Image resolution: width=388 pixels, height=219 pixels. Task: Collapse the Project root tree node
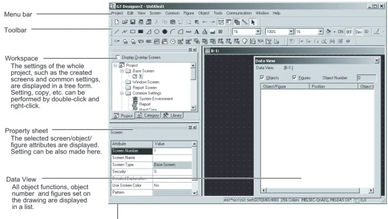[x=115, y=66]
